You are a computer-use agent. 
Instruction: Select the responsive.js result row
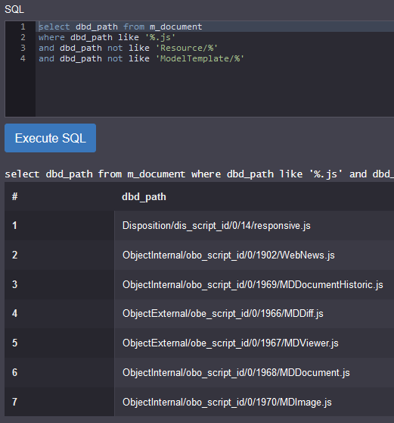tap(199, 226)
